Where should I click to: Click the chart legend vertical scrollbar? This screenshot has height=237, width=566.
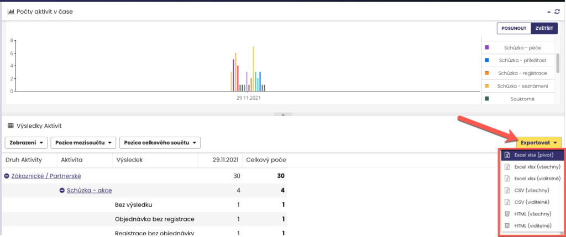tap(558, 63)
